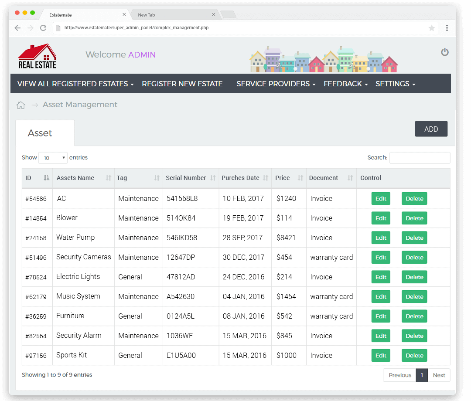Click inside the Search input field
Viewport: 471px width, 401px height.
click(x=420, y=157)
